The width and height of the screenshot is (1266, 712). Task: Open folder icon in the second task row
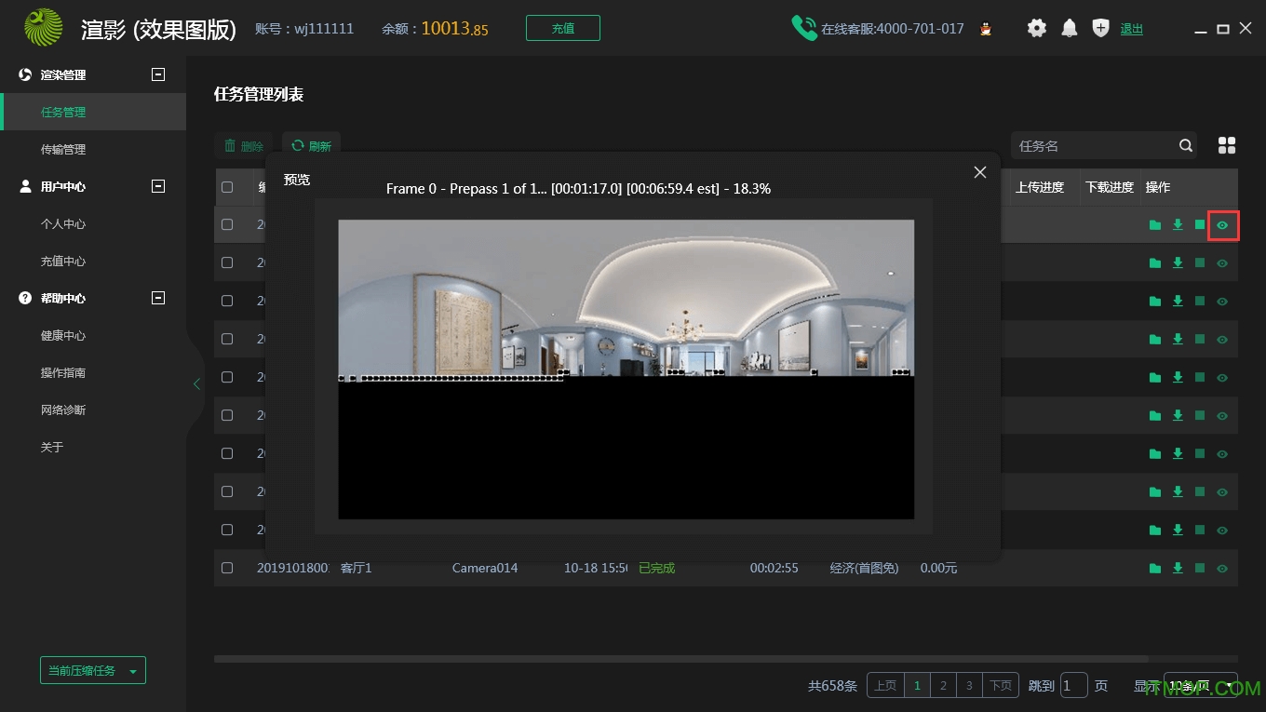(1155, 263)
